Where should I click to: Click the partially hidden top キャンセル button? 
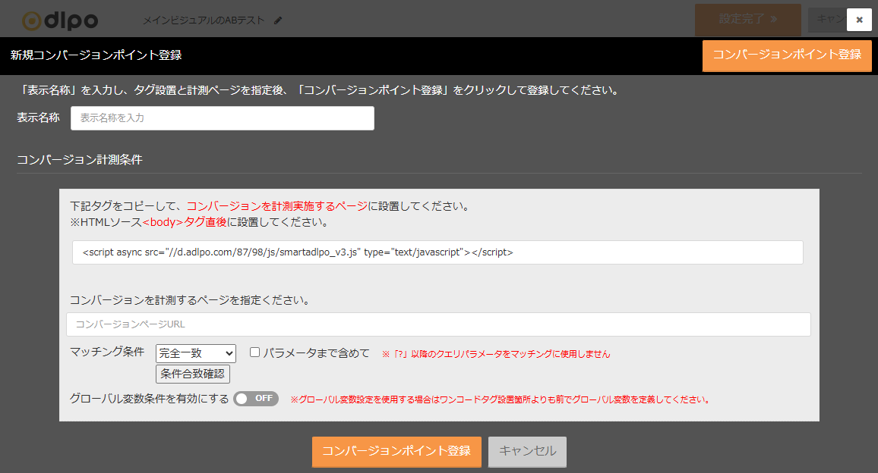point(828,20)
